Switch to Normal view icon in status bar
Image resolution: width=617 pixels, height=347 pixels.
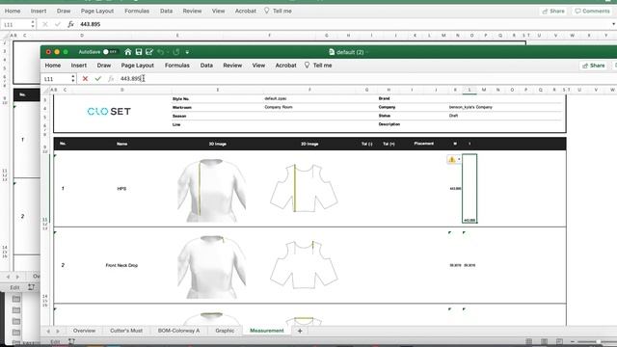[x=529, y=341]
